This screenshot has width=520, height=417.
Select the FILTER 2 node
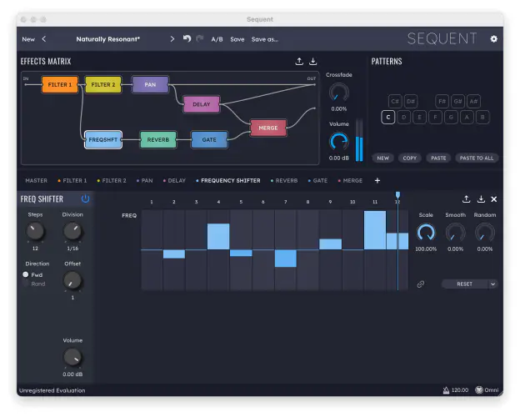[103, 85]
